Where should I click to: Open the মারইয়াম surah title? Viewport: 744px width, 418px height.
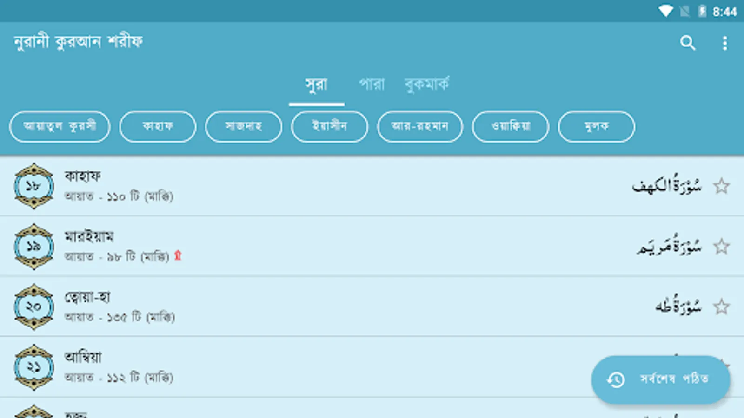[x=89, y=236]
